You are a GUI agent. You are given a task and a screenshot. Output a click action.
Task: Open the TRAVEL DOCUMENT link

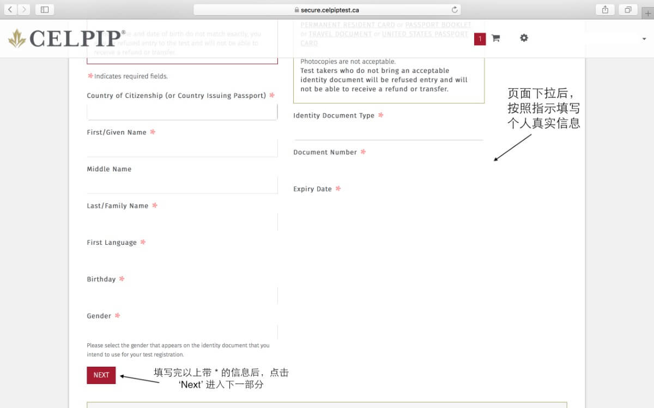pyautogui.click(x=340, y=34)
